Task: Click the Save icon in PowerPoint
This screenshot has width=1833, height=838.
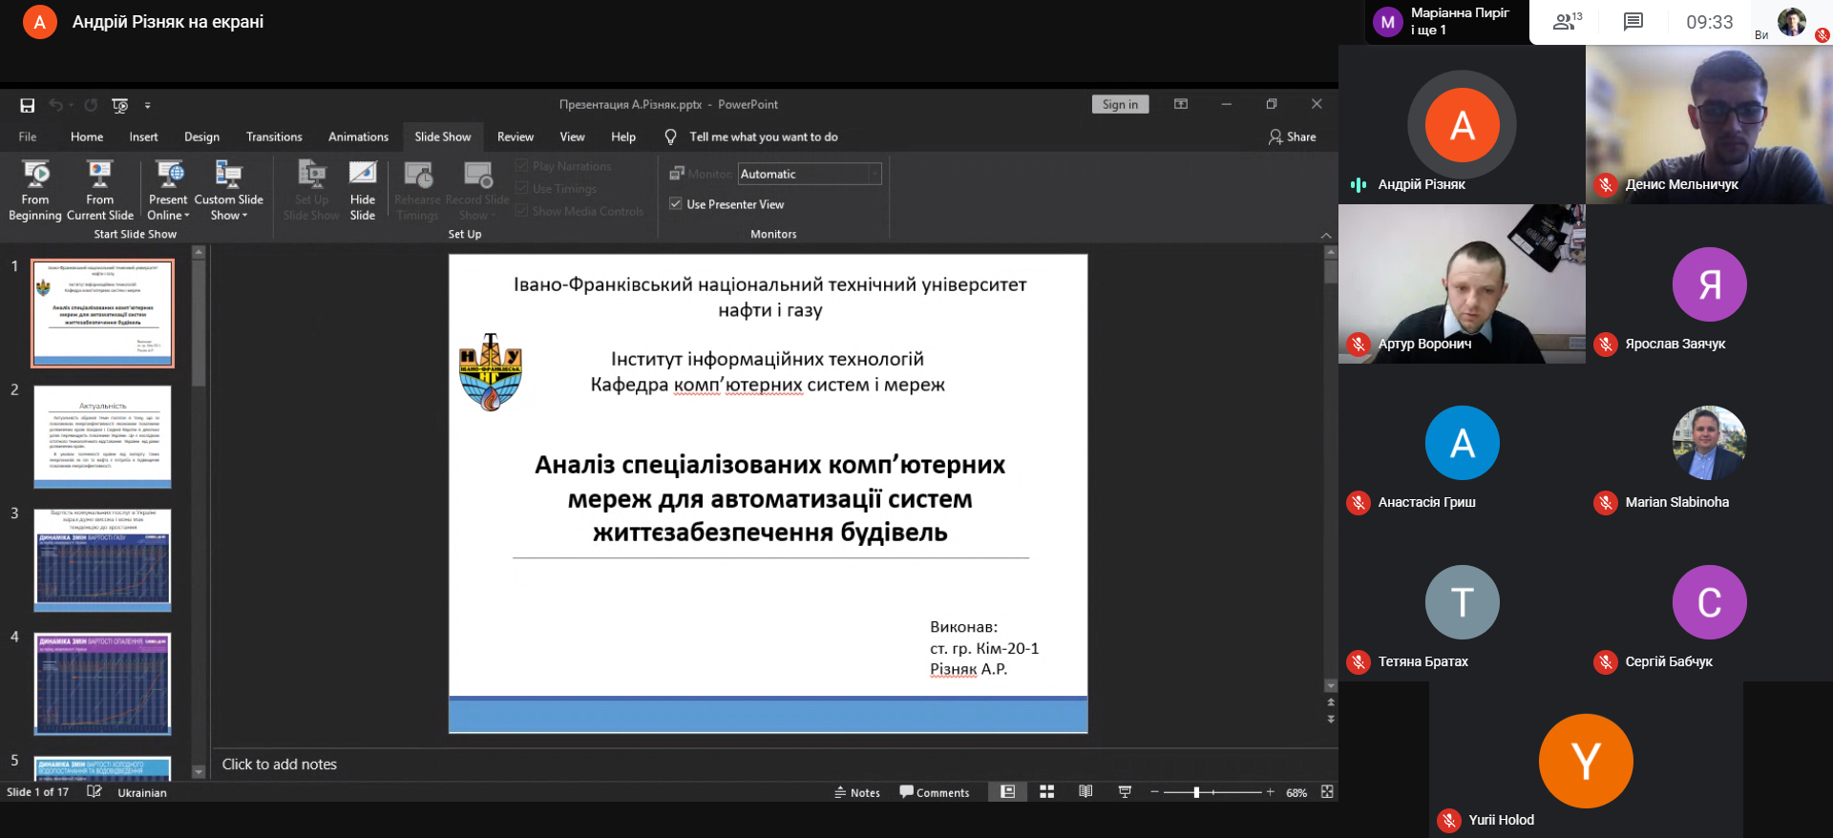Action: 27,105
